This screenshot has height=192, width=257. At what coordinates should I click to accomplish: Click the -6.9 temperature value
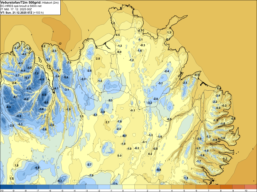(42, 79)
